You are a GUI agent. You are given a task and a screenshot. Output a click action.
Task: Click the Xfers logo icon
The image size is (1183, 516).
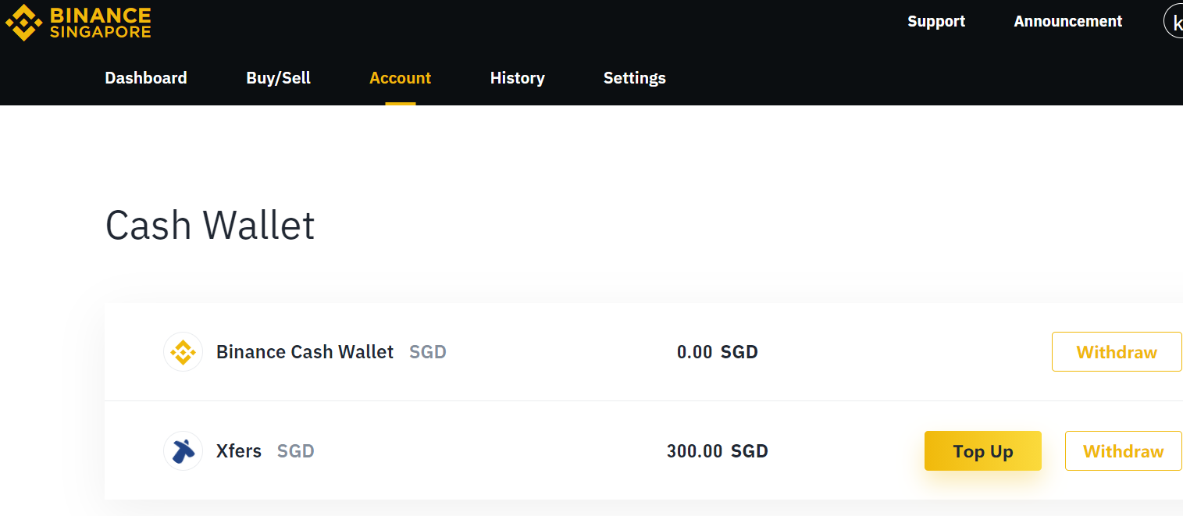(x=184, y=451)
